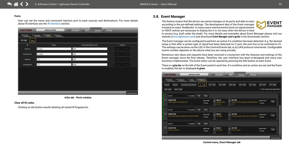289x162 pixels.
Task: Click the 'MMX4x2 series – User's Manual' header title
Action: pyautogui.click(x=158, y=4)
